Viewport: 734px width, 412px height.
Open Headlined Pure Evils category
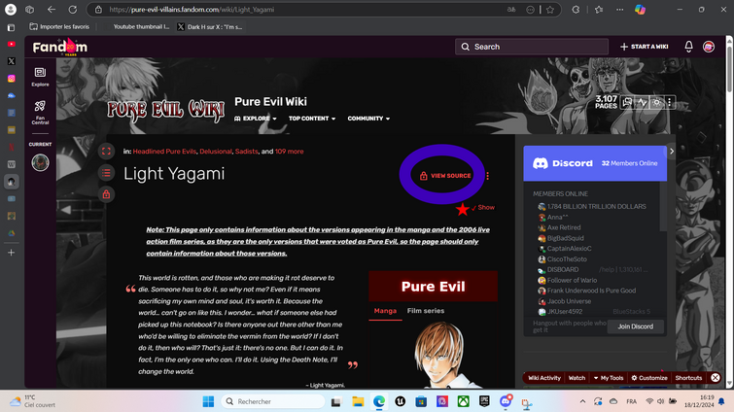point(164,152)
